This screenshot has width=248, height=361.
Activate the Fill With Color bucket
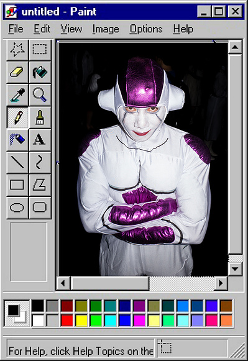(x=40, y=72)
